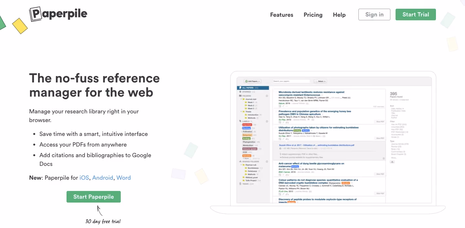Click the headline "The no-fuss reference manager for the web"
The width and height of the screenshot is (465, 228).
click(95, 85)
